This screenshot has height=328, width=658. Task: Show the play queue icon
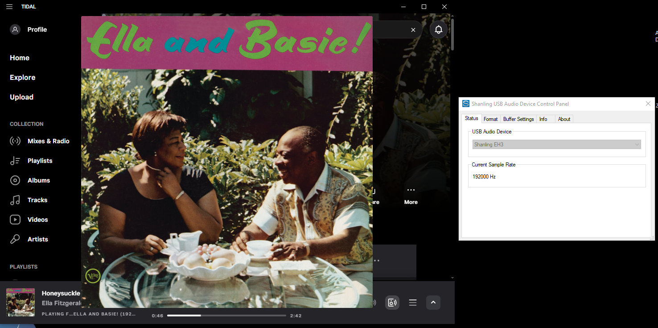(412, 303)
